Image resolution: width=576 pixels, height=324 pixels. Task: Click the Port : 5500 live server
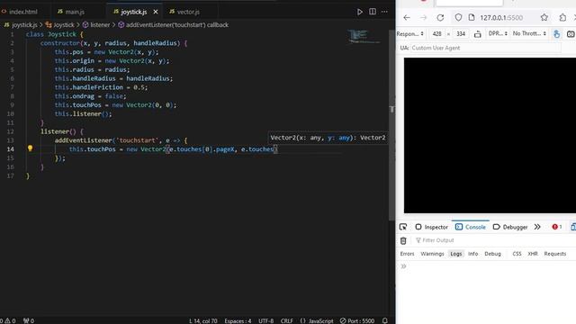click(357, 320)
